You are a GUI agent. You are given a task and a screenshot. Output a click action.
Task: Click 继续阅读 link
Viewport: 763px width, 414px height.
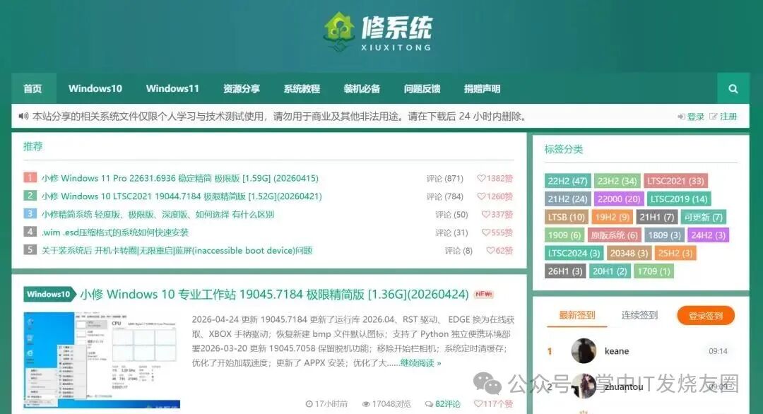(x=420, y=363)
